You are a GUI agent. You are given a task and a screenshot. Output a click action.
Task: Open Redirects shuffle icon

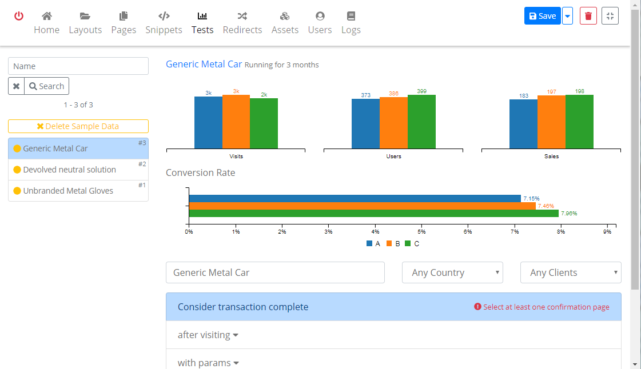click(242, 16)
